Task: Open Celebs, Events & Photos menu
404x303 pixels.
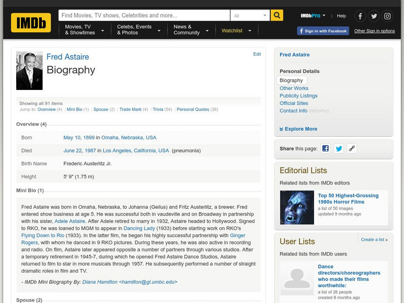Action: pyautogui.click(x=138, y=30)
